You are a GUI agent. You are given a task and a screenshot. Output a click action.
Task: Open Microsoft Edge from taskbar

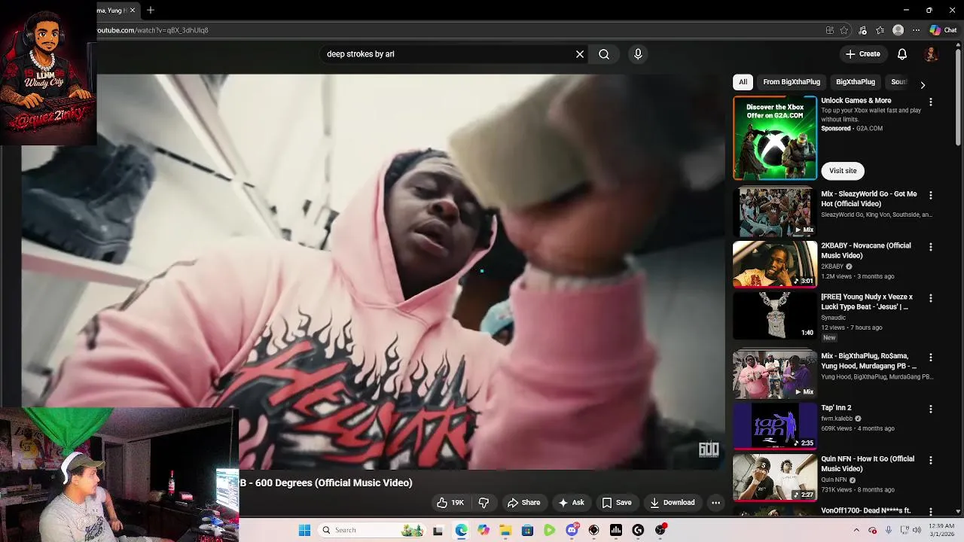[x=461, y=530]
